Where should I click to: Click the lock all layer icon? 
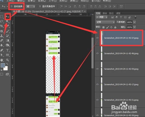point(115,27)
